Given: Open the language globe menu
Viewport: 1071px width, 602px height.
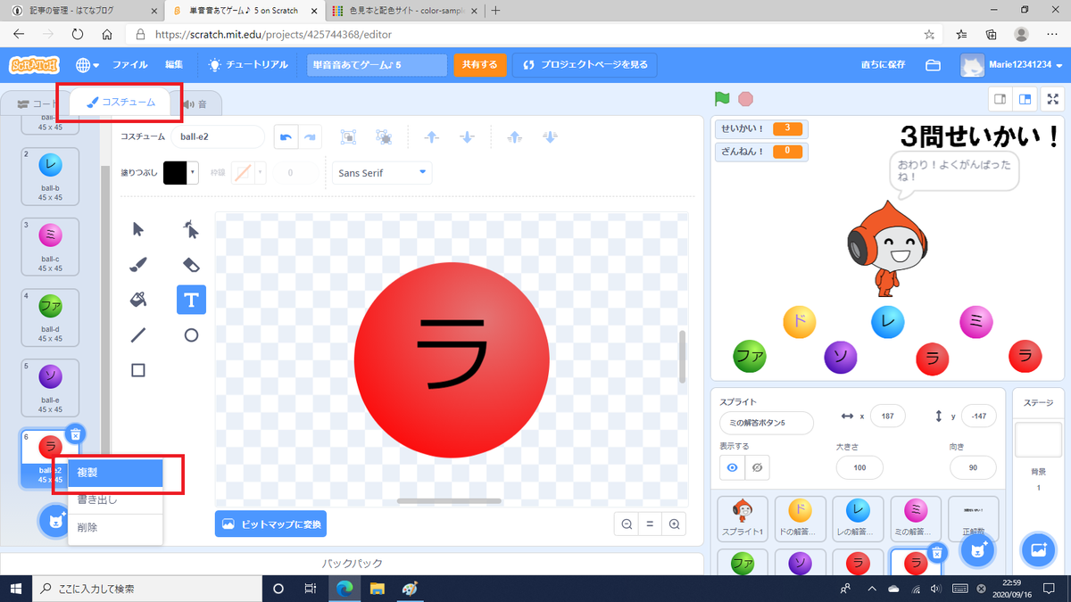Looking at the screenshot, I should pos(87,65).
